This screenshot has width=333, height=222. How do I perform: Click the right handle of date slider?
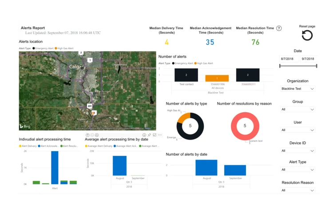[x=317, y=66]
